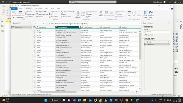Image resolution: width=183 pixels, height=103 pixels.
Task: Click Run Python script
Action: coord(151,14)
